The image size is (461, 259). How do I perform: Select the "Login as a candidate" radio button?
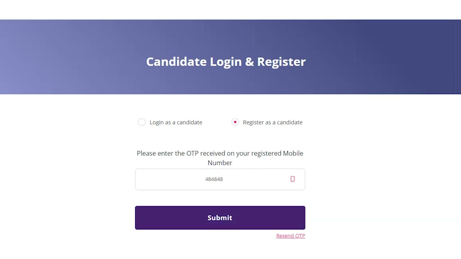[142, 122]
